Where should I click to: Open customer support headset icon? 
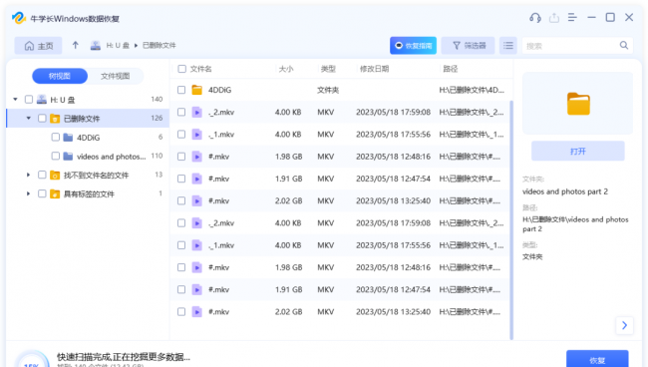pyautogui.click(x=535, y=18)
